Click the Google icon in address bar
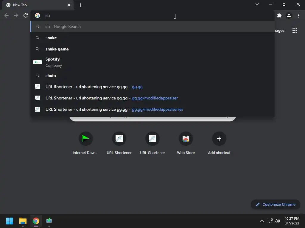This screenshot has height=228, width=305. [x=38, y=15]
